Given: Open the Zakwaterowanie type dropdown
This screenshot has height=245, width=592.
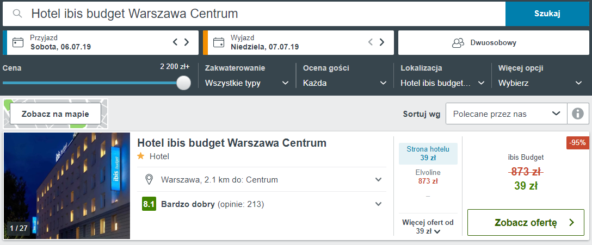Looking at the screenshot, I should (247, 83).
